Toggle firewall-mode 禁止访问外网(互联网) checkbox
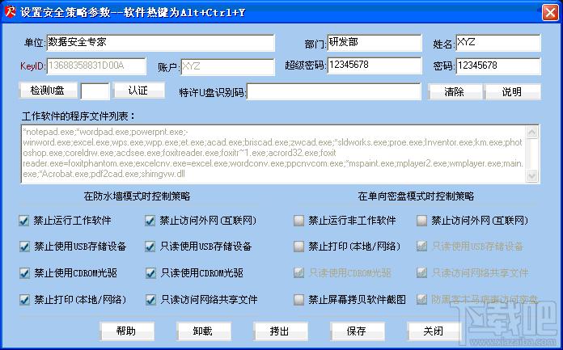 (x=150, y=221)
